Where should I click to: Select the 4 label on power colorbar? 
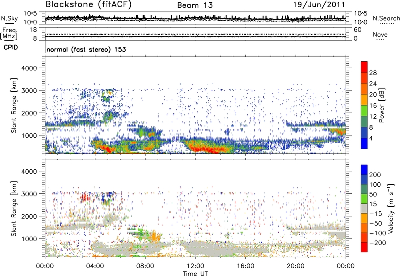(x=371, y=138)
